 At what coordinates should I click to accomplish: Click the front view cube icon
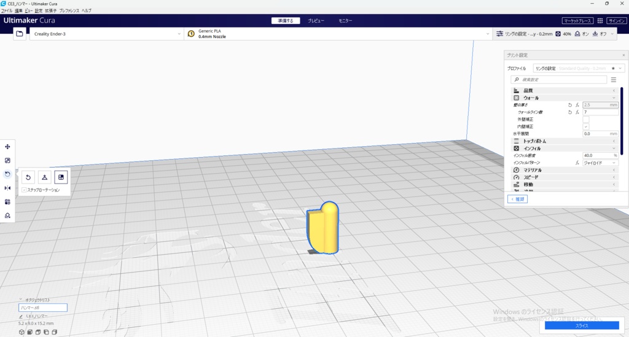pos(29,332)
